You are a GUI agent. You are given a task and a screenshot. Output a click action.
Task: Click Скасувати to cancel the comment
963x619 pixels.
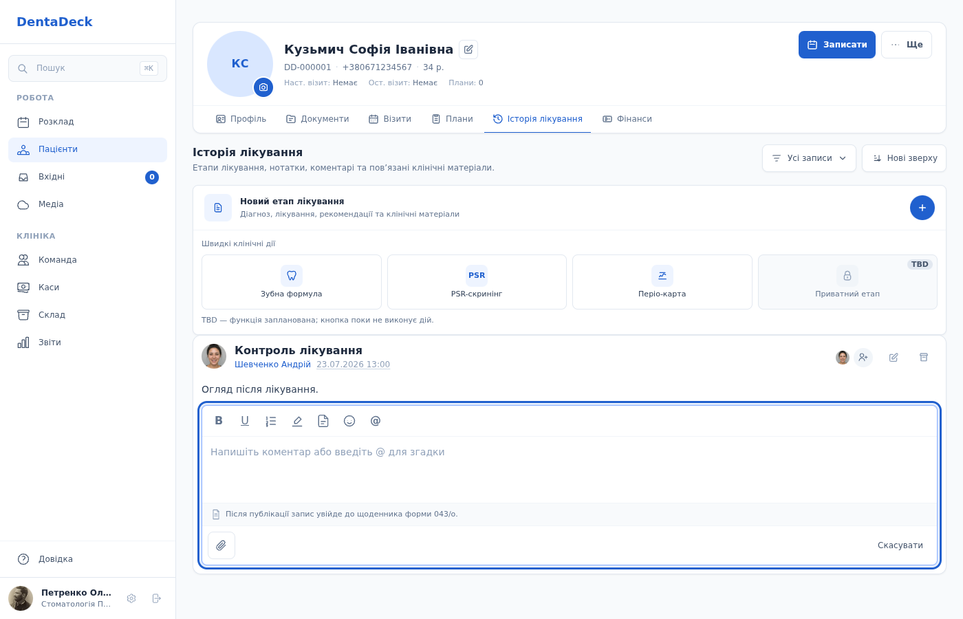[x=900, y=545]
